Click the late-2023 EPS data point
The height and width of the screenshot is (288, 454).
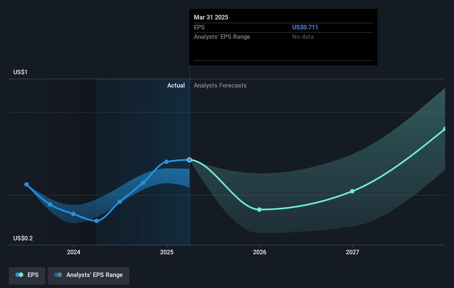point(50,204)
